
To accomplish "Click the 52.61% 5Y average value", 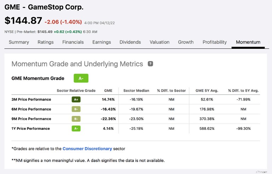I will (207, 99).
